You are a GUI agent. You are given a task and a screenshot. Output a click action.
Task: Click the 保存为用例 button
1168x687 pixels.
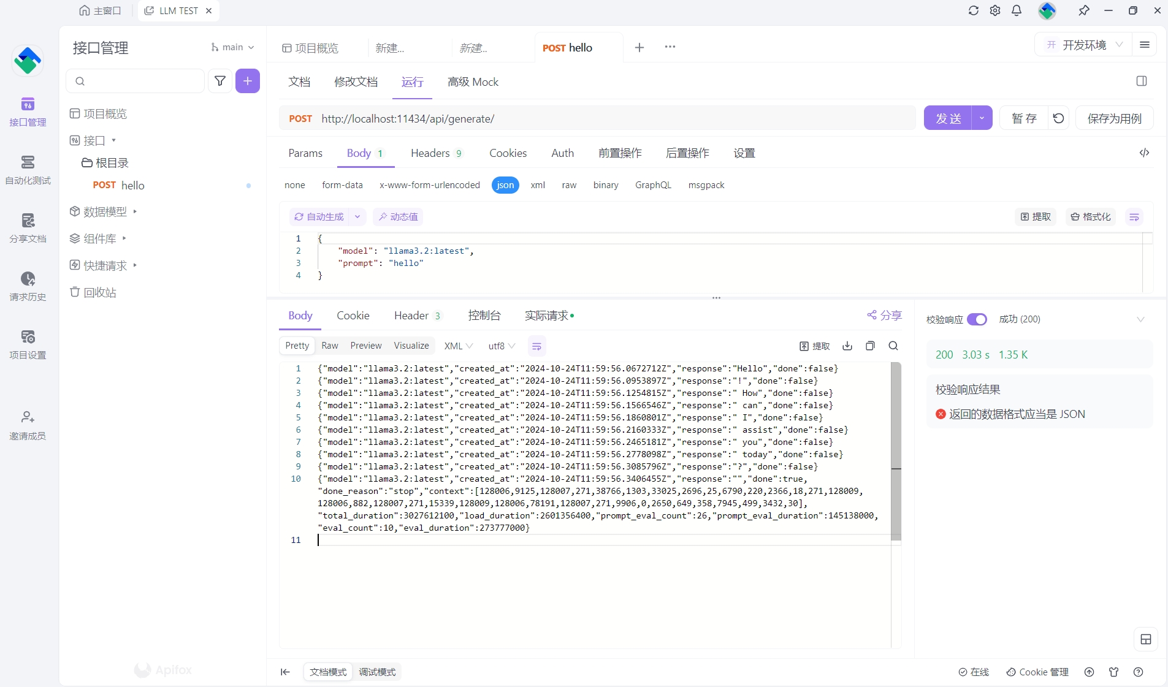(1114, 118)
